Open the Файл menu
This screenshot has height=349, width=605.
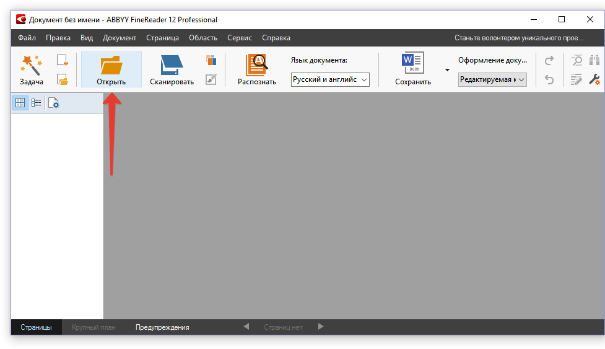click(27, 38)
